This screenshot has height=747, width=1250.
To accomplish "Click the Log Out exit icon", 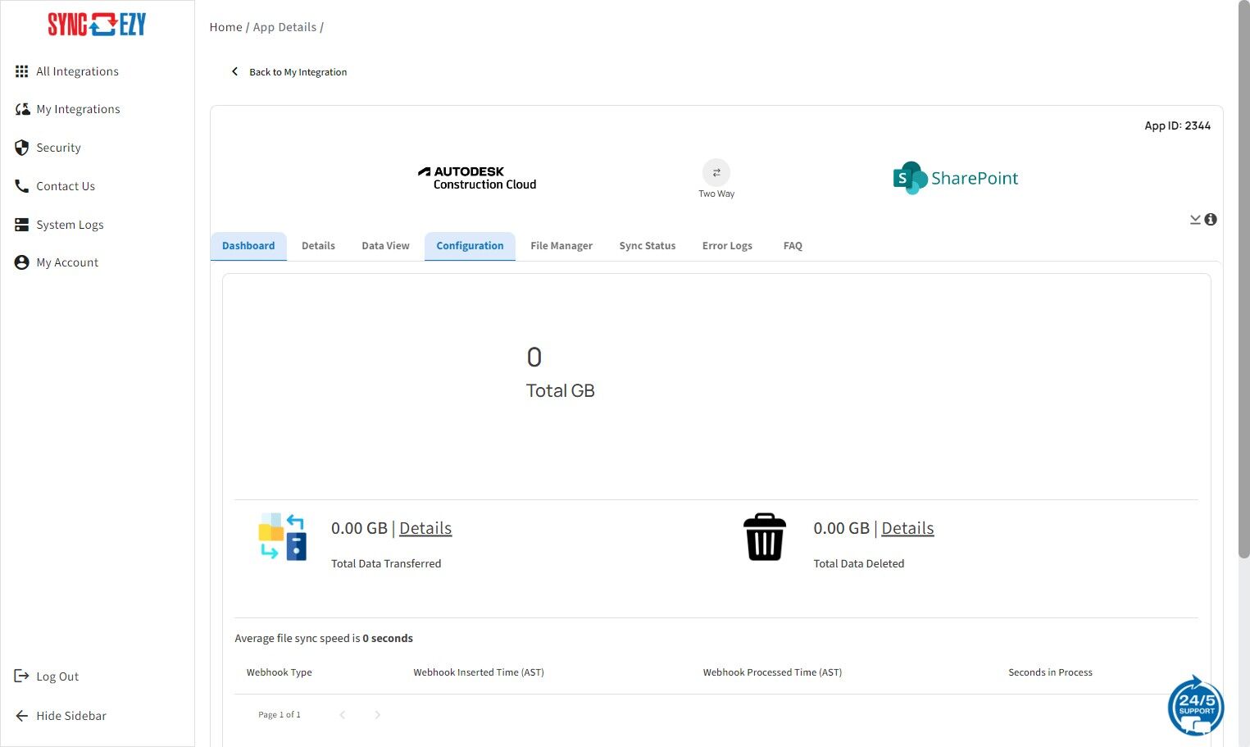I will tap(22, 676).
